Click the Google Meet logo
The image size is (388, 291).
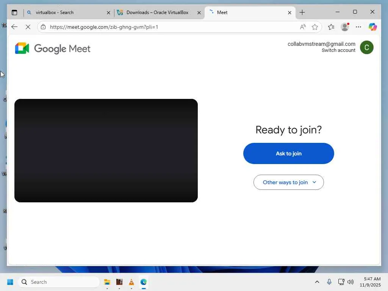[52, 48]
